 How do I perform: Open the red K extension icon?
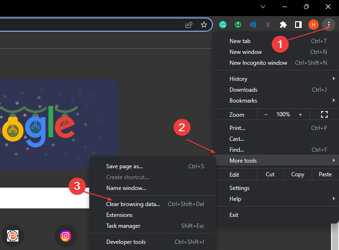tap(268, 25)
